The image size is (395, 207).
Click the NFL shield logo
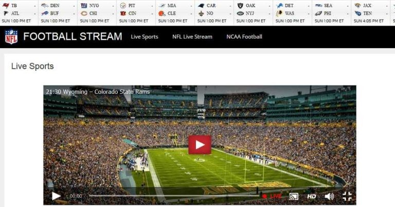pyautogui.click(x=11, y=36)
